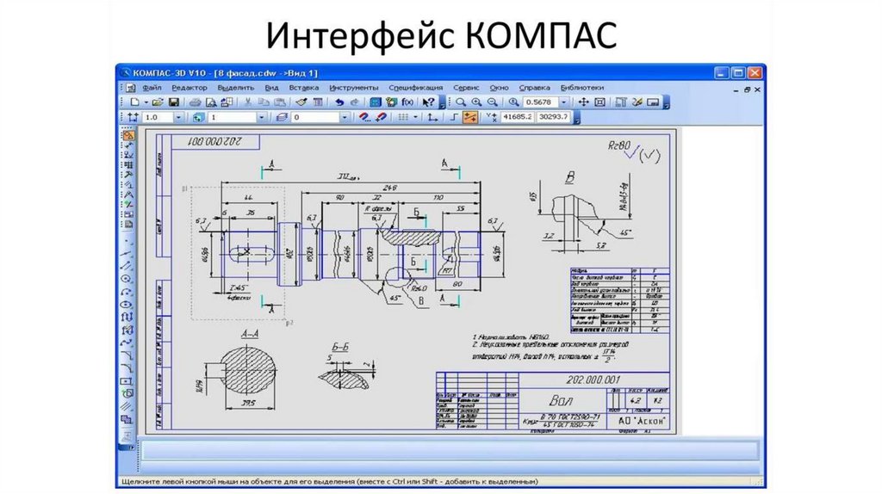Open the dropdown arrow next to the New icon
This screenshot has width=882, height=494.
(x=146, y=102)
